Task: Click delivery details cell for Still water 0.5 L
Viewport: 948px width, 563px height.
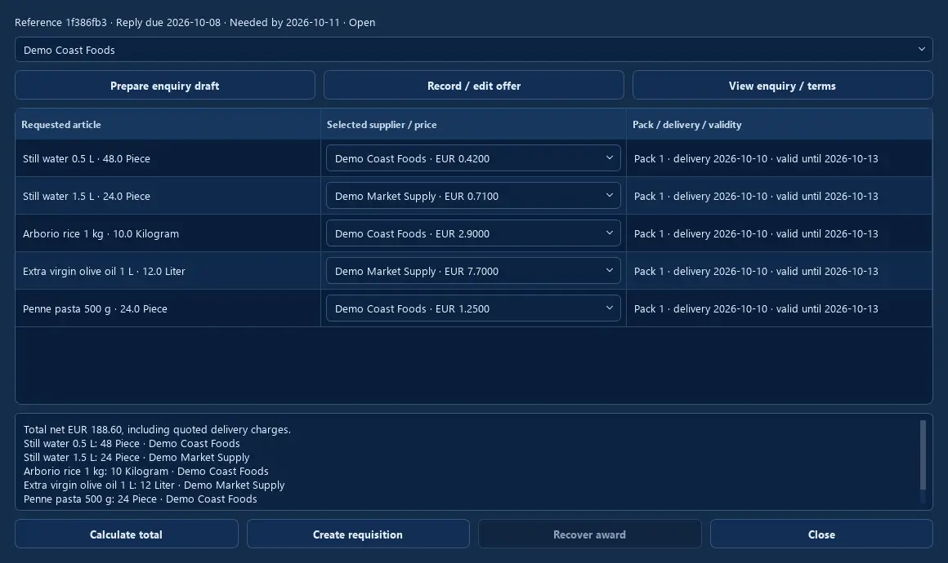Action: 780,158
